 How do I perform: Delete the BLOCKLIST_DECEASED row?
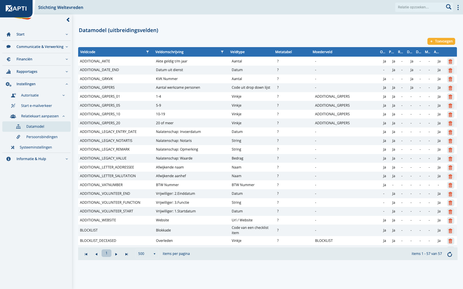[x=450, y=241]
